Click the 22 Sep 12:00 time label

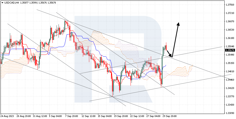tap(138, 116)
